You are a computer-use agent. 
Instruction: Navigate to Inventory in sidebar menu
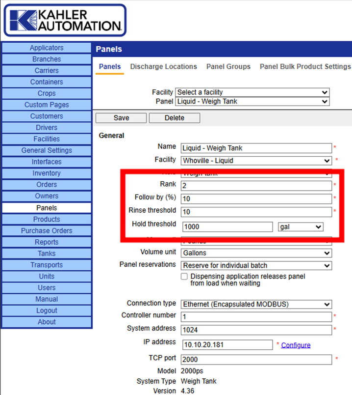point(47,173)
